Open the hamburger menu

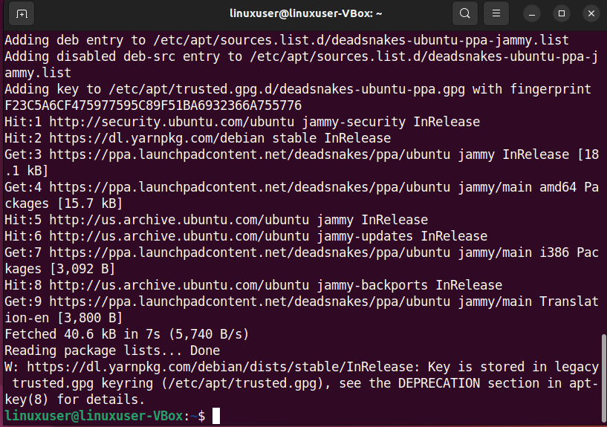(x=499, y=13)
